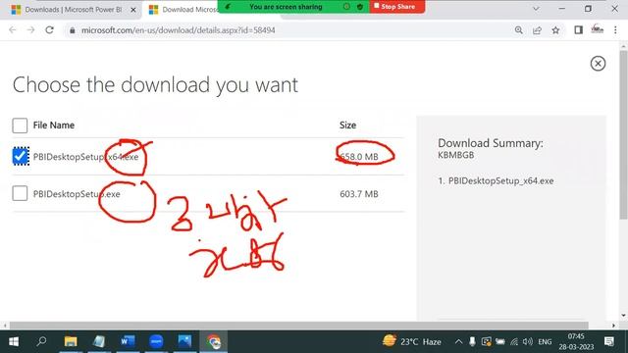
Task: Click the horizontal page scrollbar
Action: [298, 326]
